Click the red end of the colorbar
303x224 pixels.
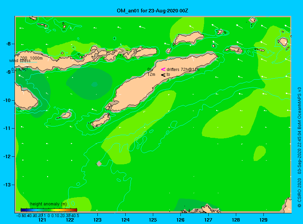click(x=75, y=210)
